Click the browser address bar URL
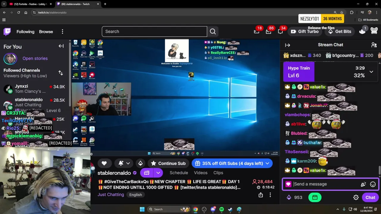381x214 pixels. [52, 12]
